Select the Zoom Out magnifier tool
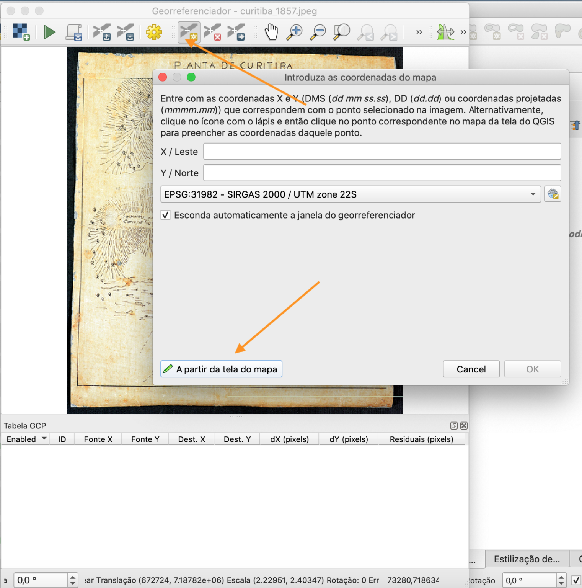The image size is (582, 588). pyautogui.click(x=318, y=32)
